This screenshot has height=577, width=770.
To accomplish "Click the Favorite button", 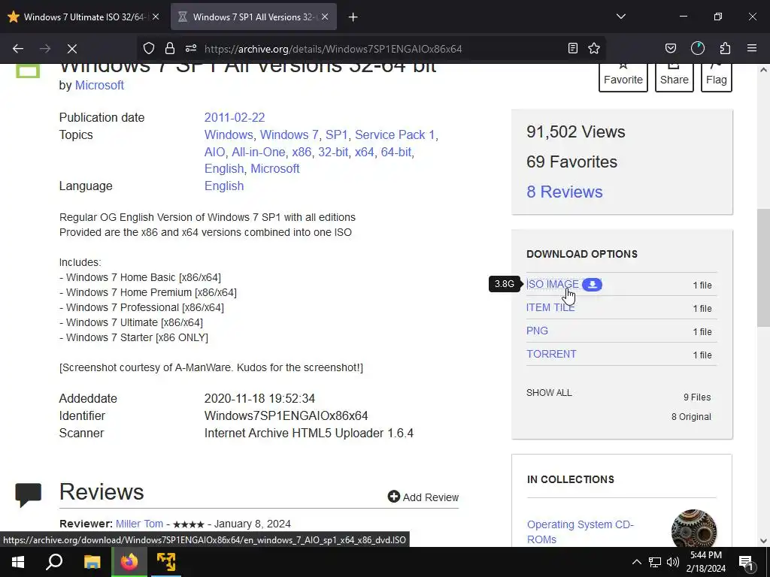I will [623, 77].
